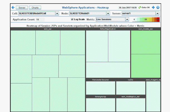Open the Server view button

click(x=22, y=8)
